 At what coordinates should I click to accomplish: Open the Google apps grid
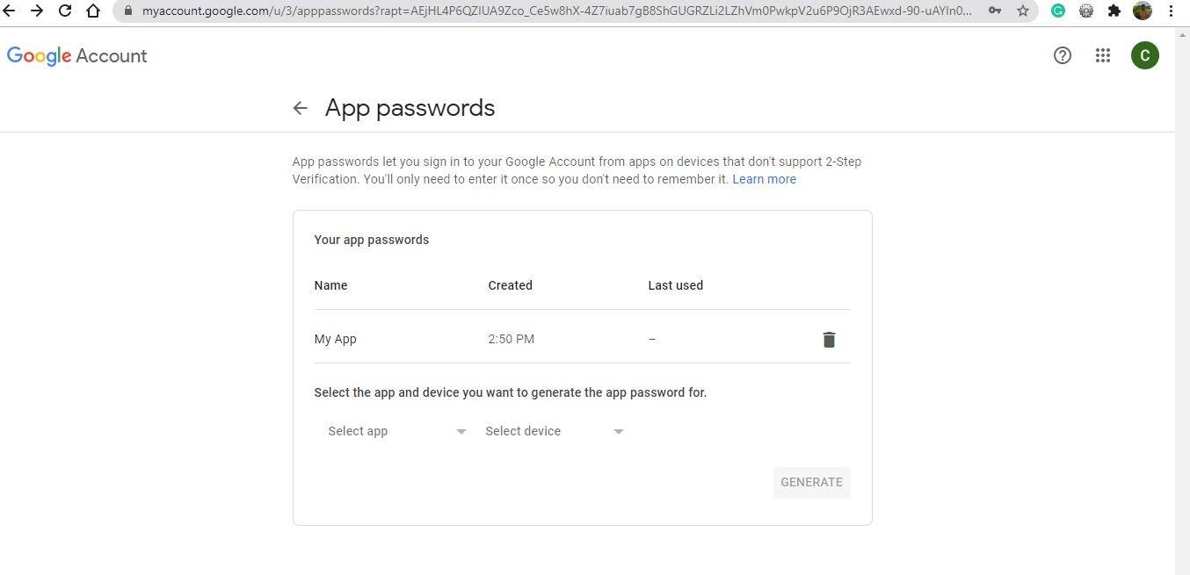tap(1103, 56)
